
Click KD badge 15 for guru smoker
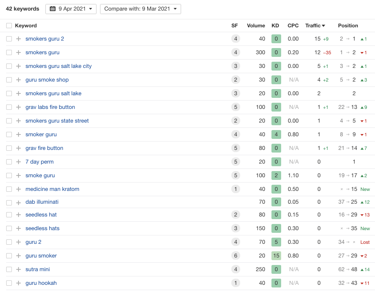pyautogui.click(x=276, y=256)
